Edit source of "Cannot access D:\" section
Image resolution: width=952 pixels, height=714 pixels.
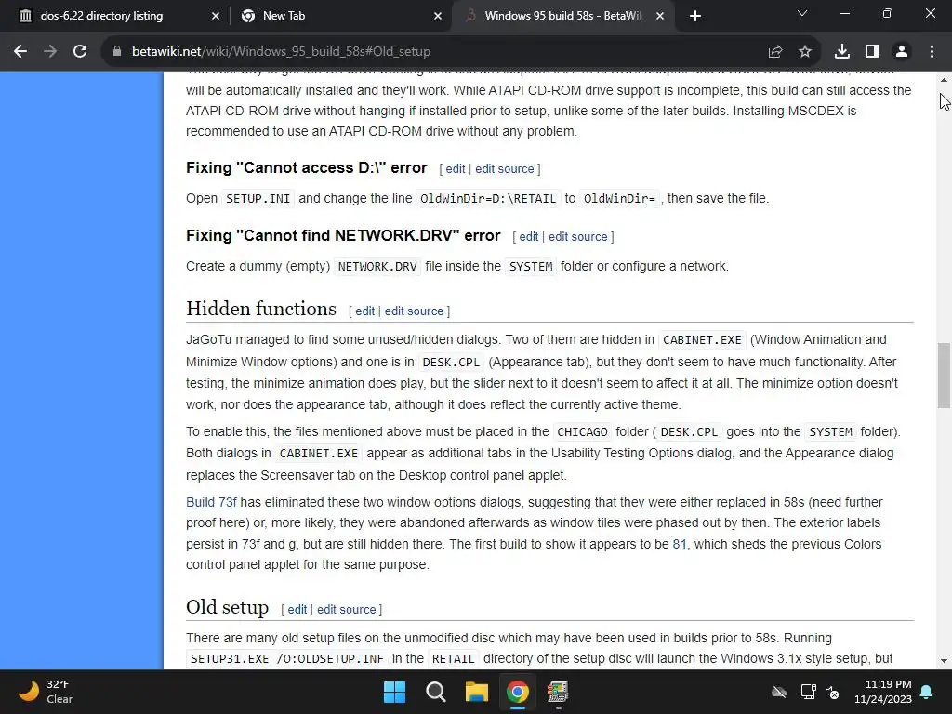coord(505,169)
